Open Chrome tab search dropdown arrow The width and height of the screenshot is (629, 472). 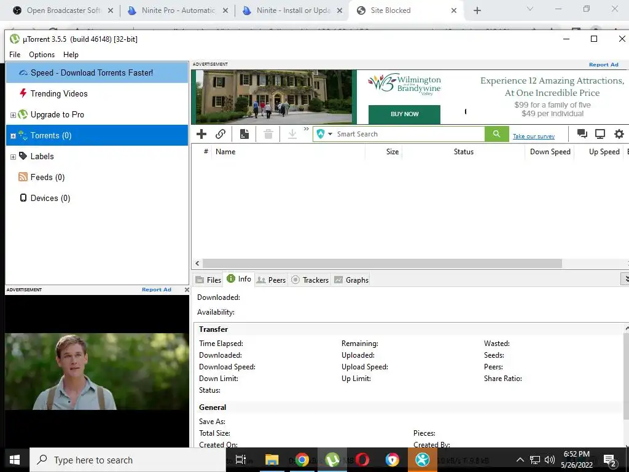(530, 9)
